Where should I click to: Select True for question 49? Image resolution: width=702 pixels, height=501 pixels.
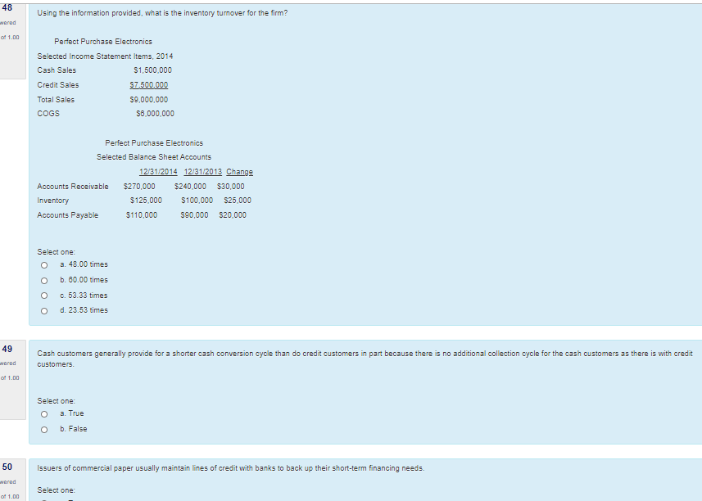pos(45,413)
